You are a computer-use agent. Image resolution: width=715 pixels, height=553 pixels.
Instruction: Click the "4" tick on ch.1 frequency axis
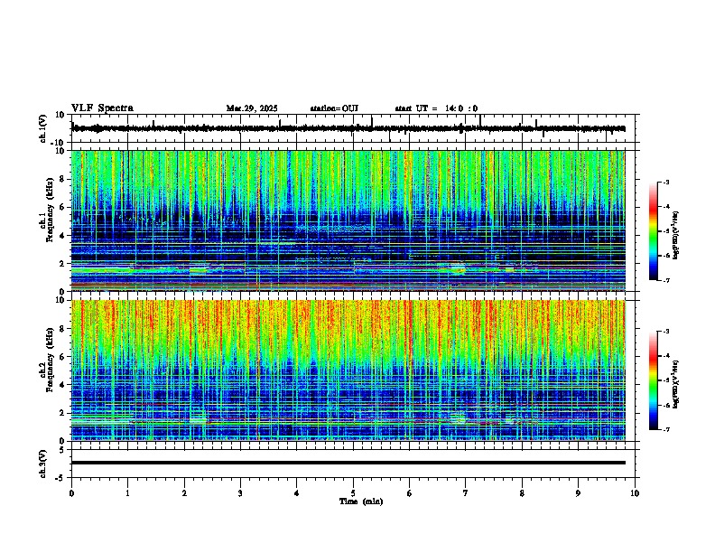[62, 236]
